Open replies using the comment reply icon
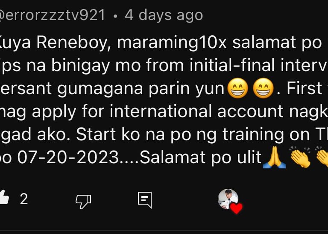The image size is (328, 234). 145,200
